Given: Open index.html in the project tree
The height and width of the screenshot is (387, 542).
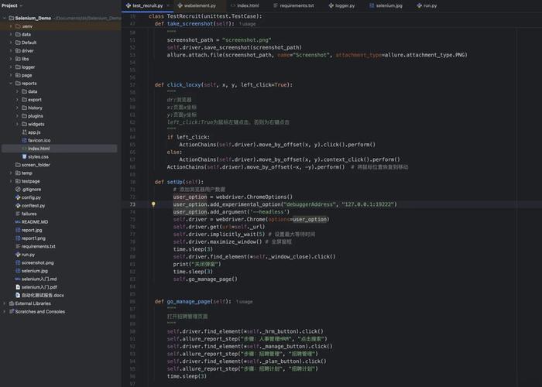Looking at the screenshot, I should coord(39,149).
